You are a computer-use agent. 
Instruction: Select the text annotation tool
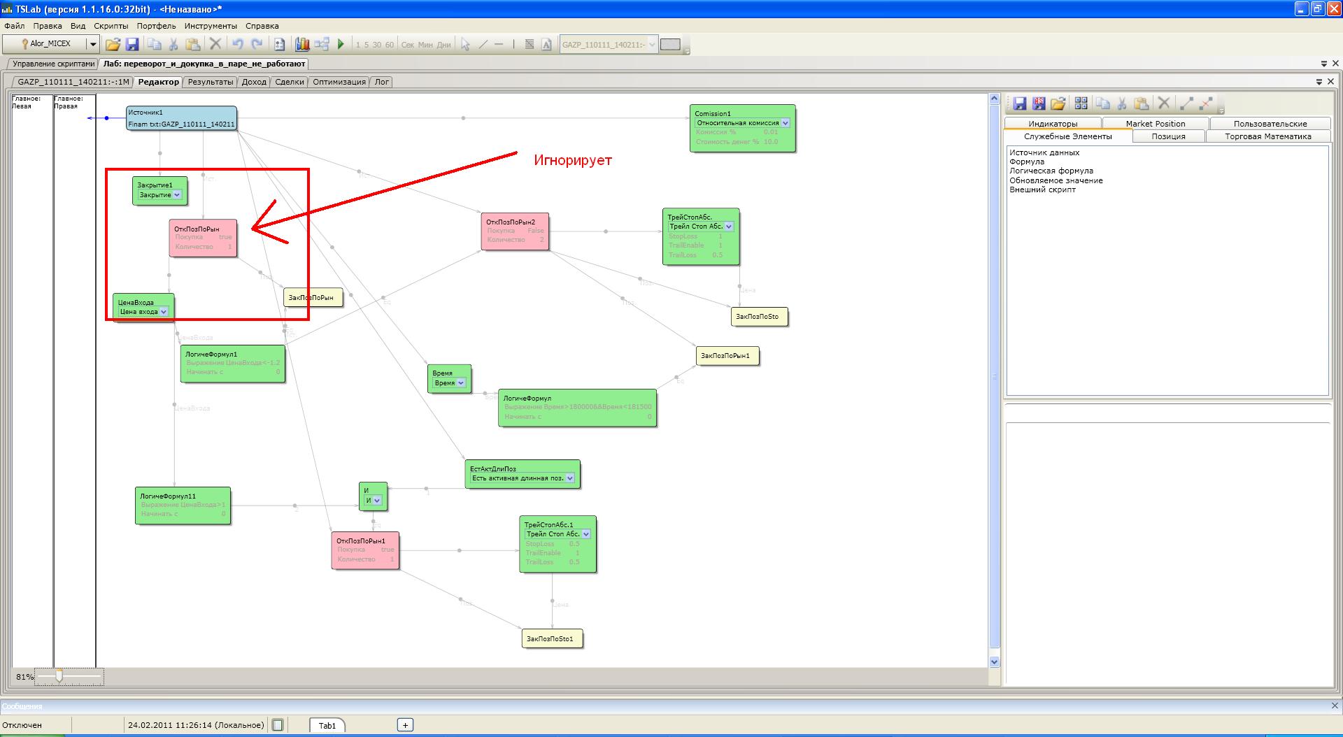(546, 44)
